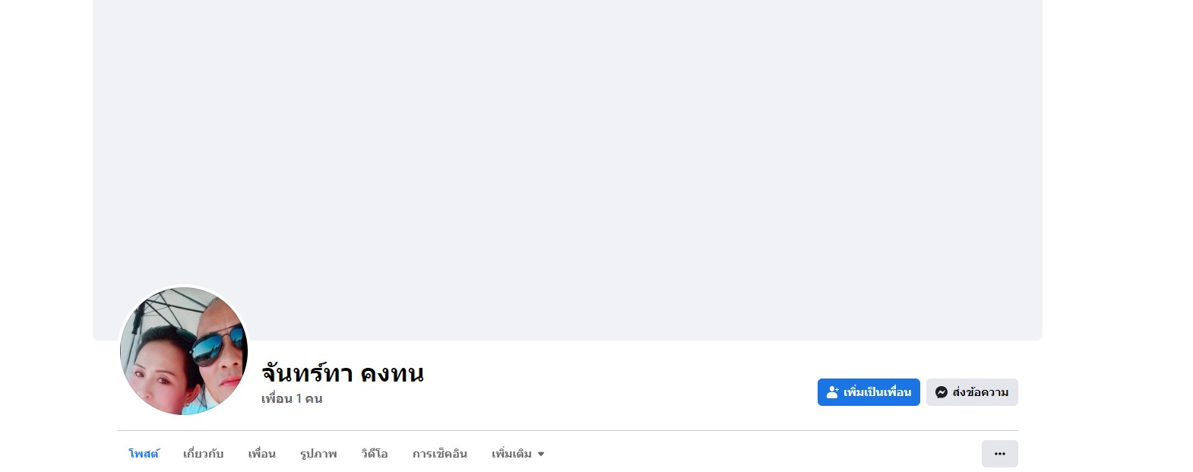View the รูปภาพ tab

point(318,454)
